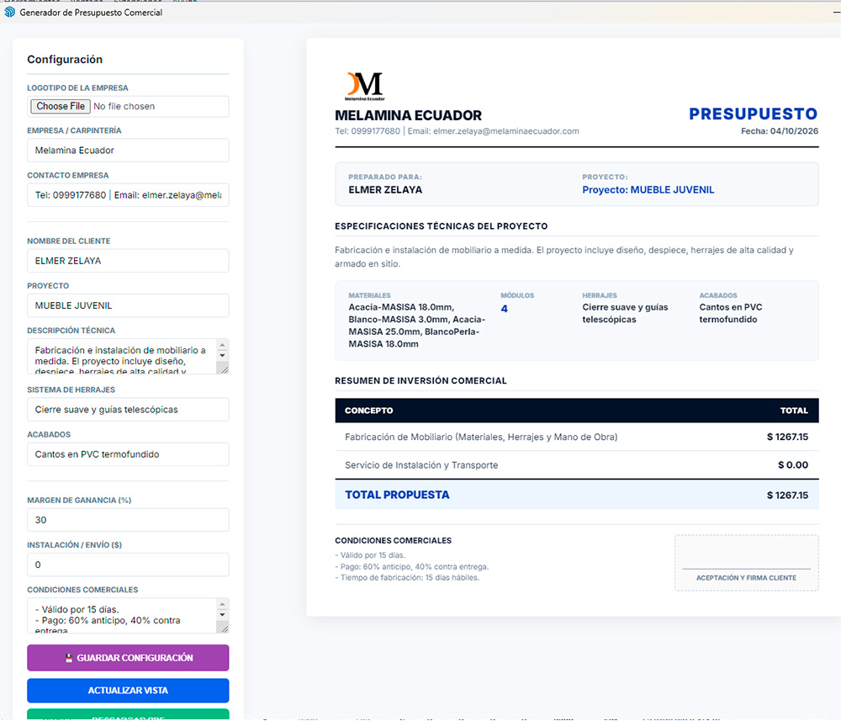Click 'Cantos en PVC termofundido' in preview

[x=731, y=313]
